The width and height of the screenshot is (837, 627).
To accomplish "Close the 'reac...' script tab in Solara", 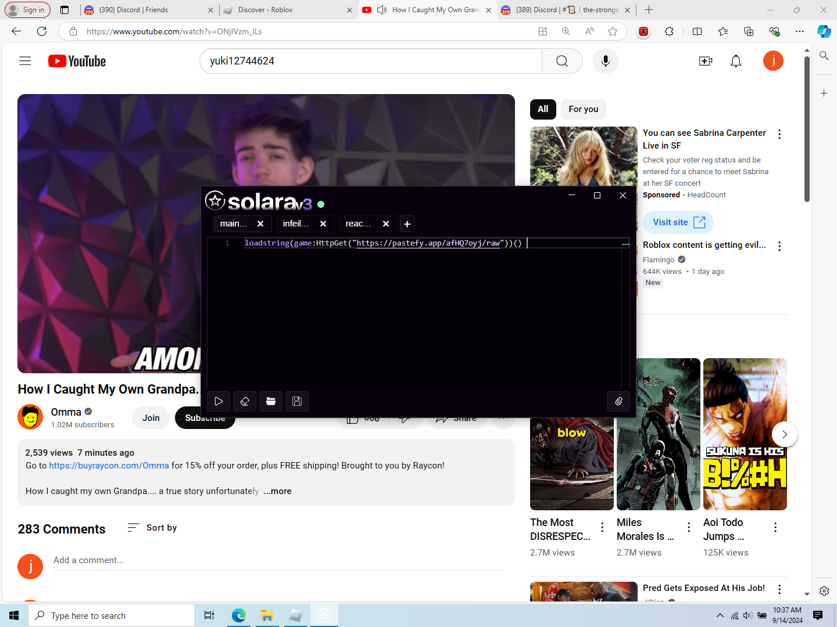I will 386,224.
